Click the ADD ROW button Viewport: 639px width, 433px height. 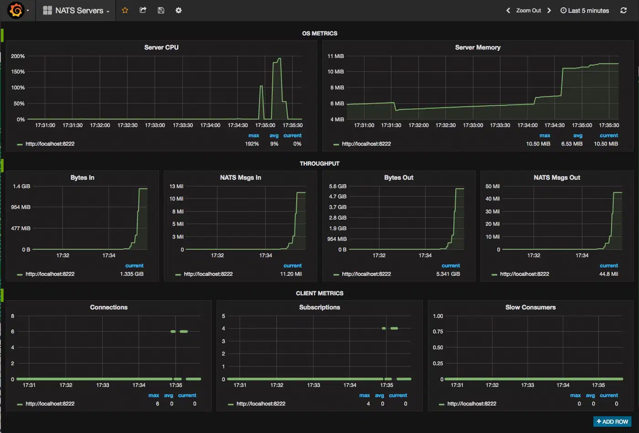[612, 422]
